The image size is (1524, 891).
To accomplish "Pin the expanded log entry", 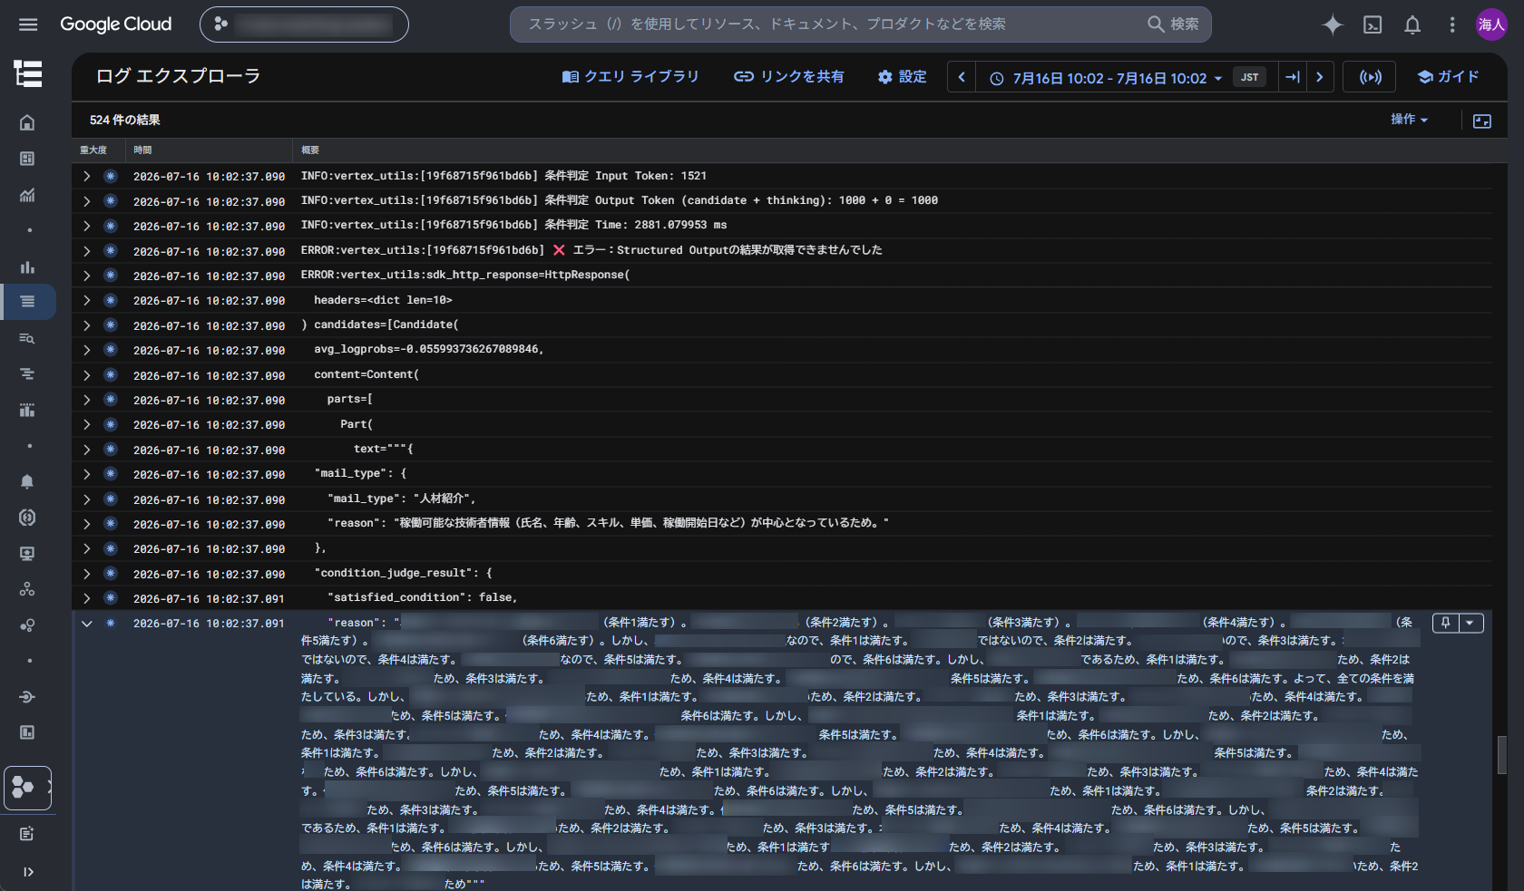I will (1445, 623).
